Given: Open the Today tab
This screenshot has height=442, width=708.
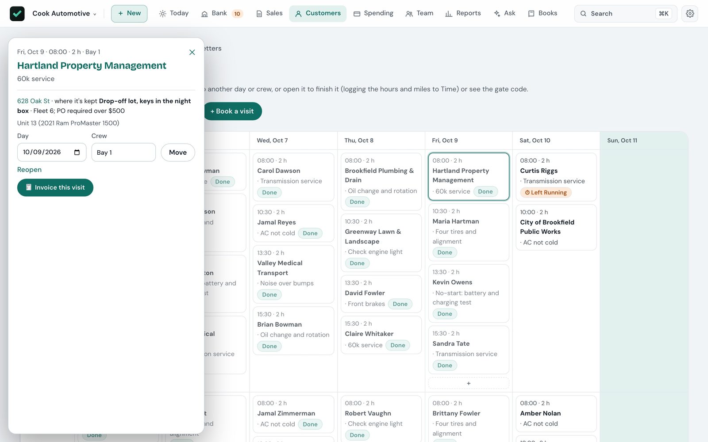Looking at the screenshot, I should coord(174,13).
